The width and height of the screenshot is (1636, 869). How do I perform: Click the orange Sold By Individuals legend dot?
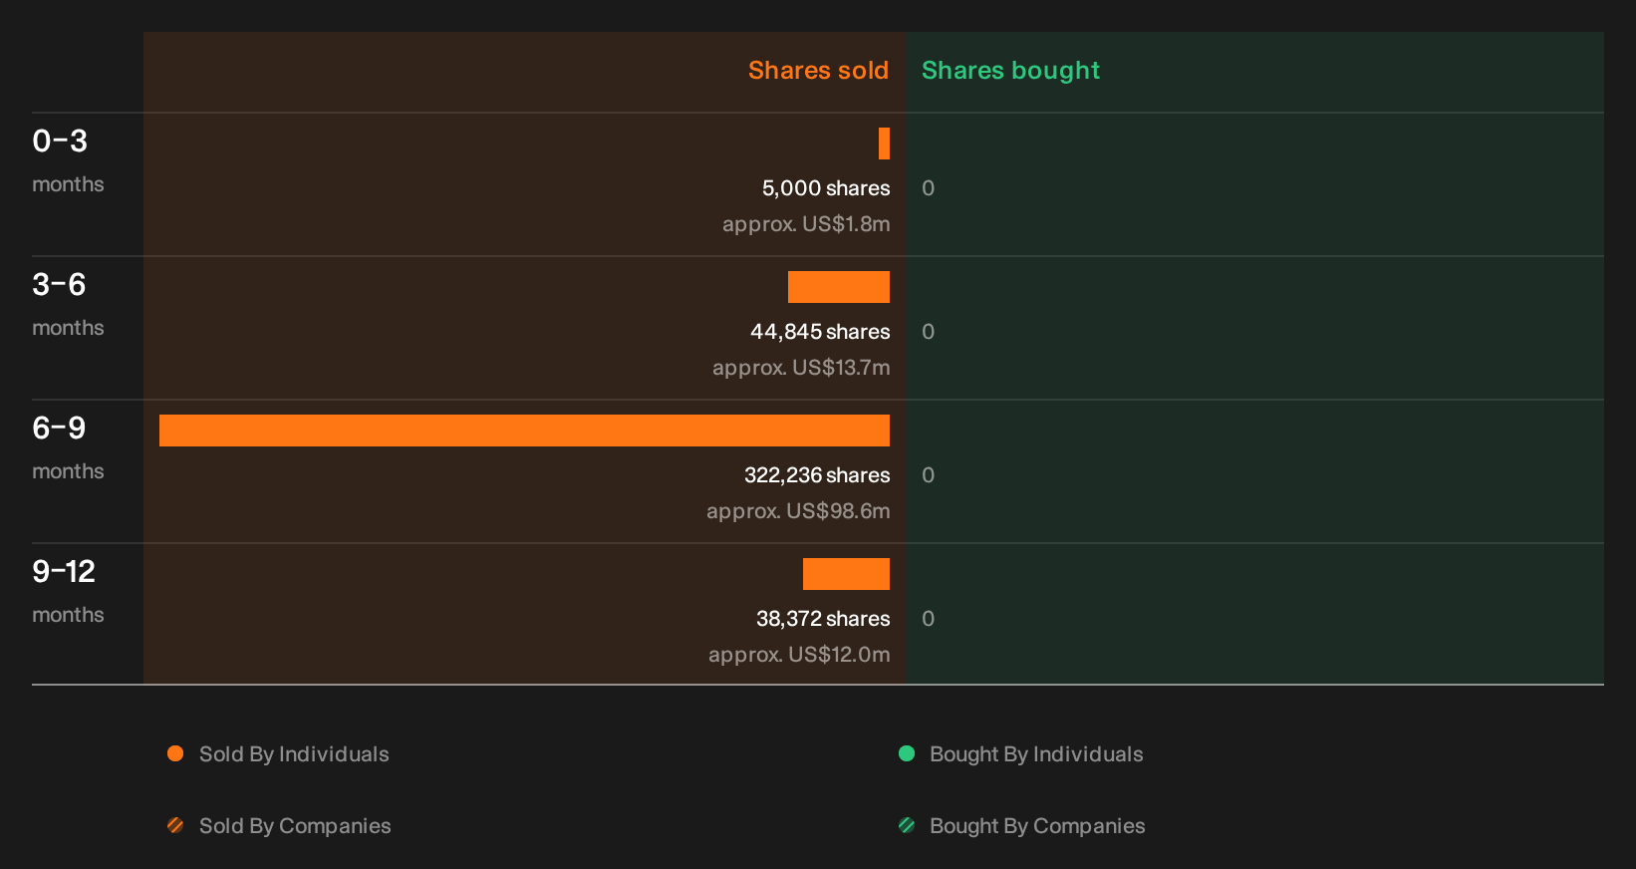(175, 753)
